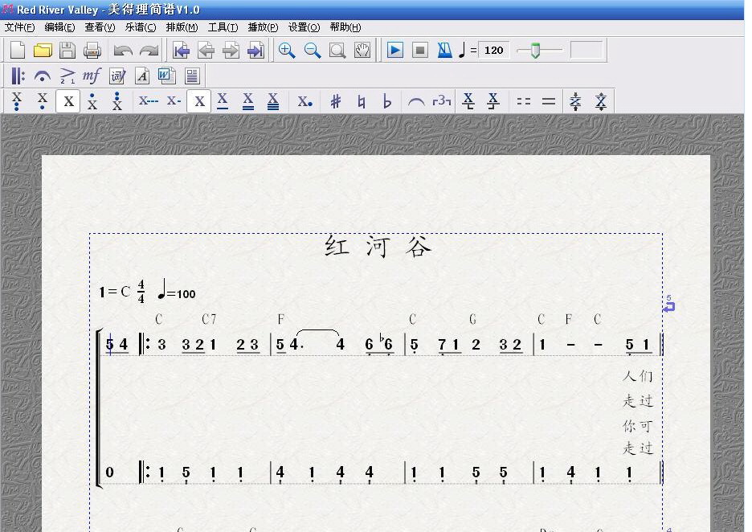Redo the last undone edit

tap(149, 50)
